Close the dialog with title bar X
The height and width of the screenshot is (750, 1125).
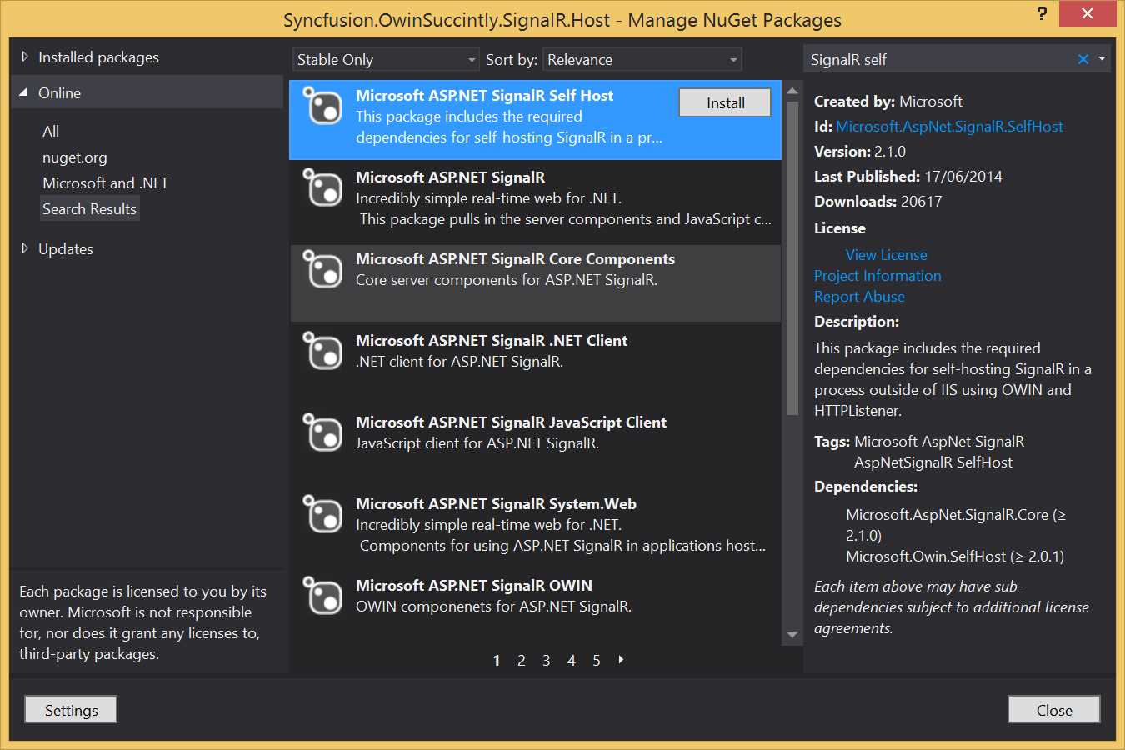(x=1087, y=13)
